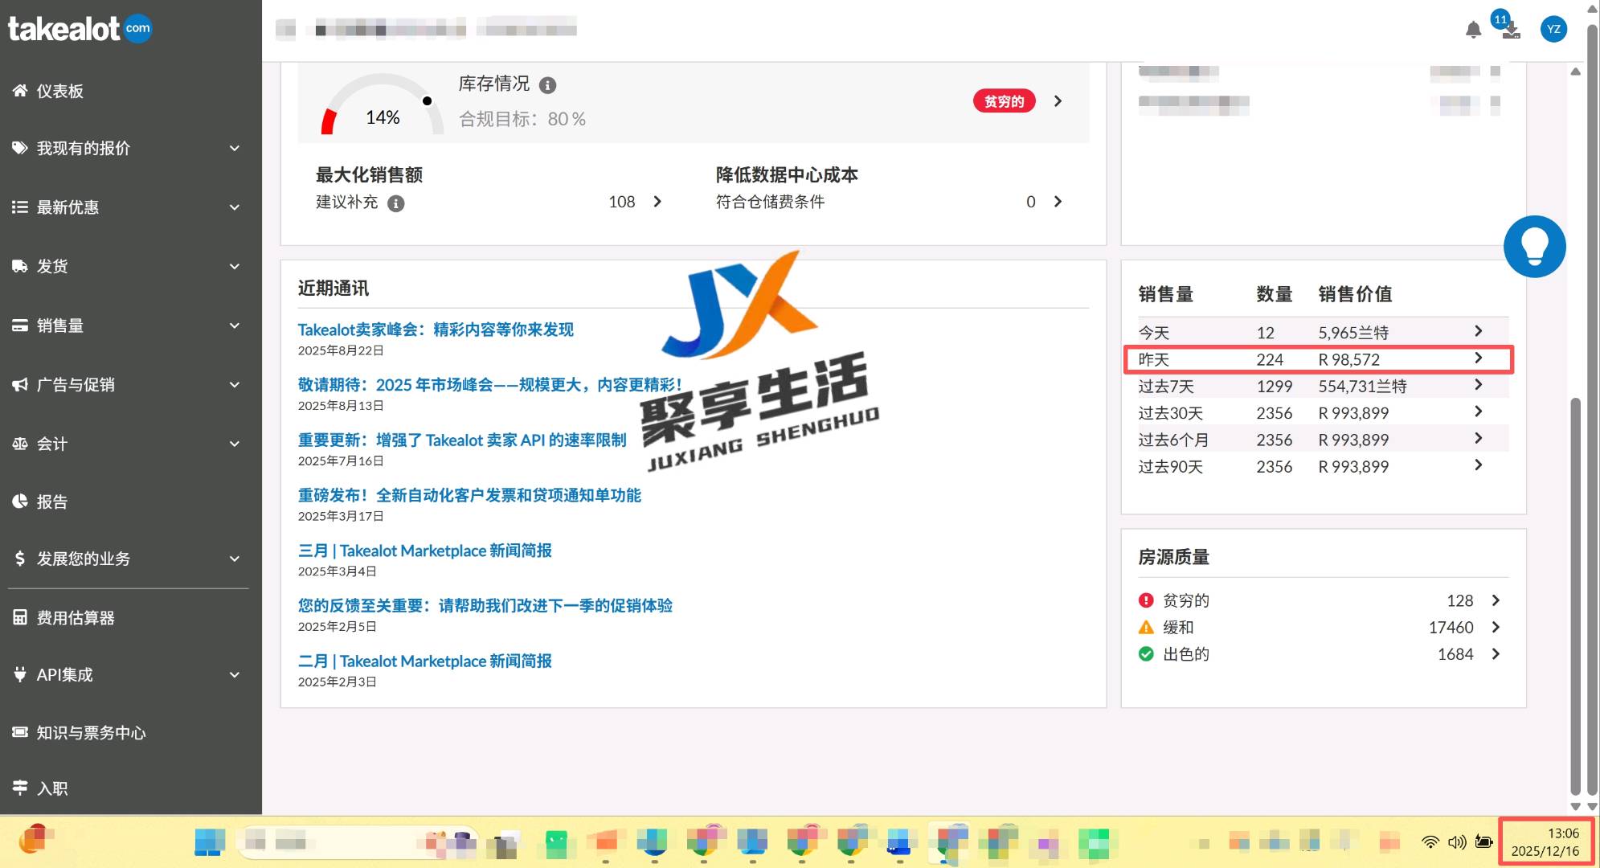Viewport: 1600px width, 868px height.
Task: Click the 入职 onboarding icon
Action: [x=20, y=788]
